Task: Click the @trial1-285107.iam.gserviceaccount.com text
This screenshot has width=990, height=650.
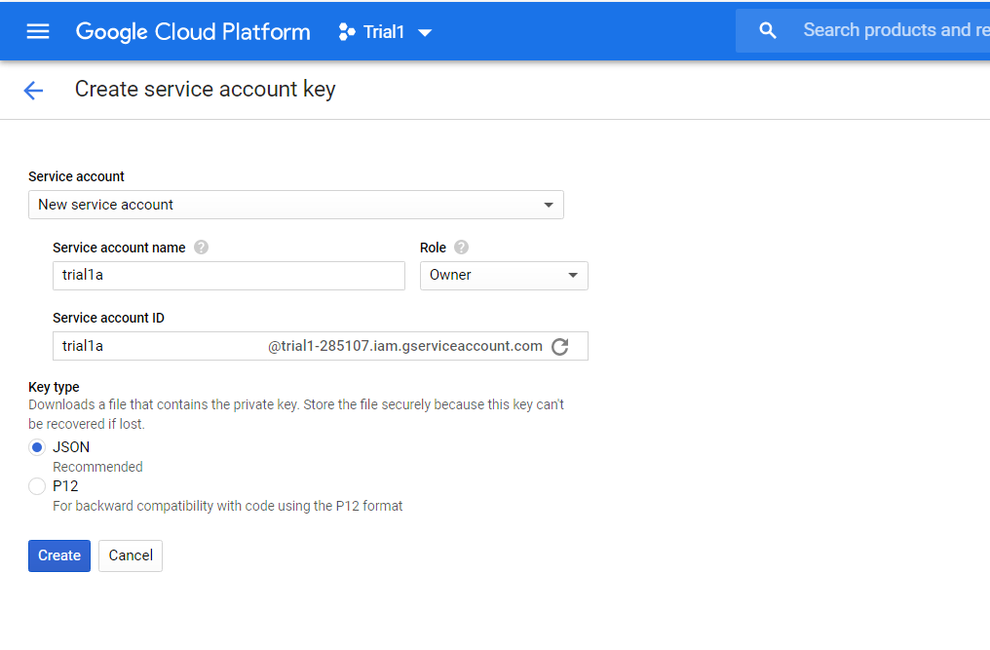Action: (x=405, y=346)
